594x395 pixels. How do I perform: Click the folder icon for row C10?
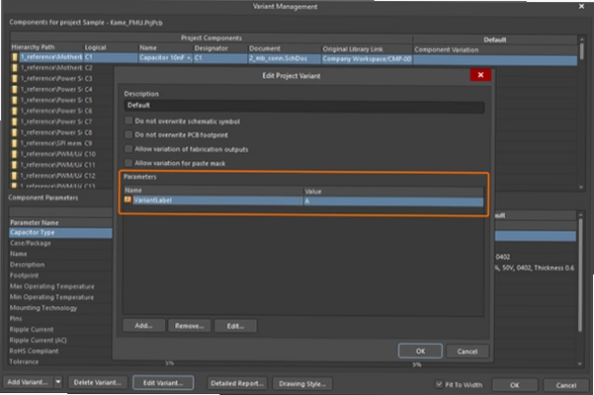pos(15,154)
